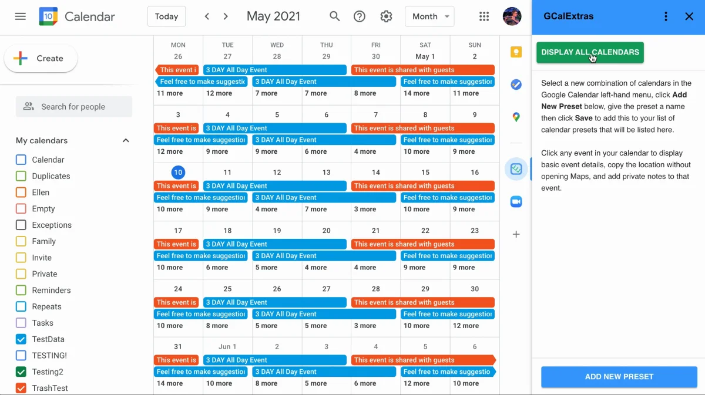Viewport: 705px width, 395px height.
Task: Expand 11 more events on Monday 26
Action: tap(170, 93)
